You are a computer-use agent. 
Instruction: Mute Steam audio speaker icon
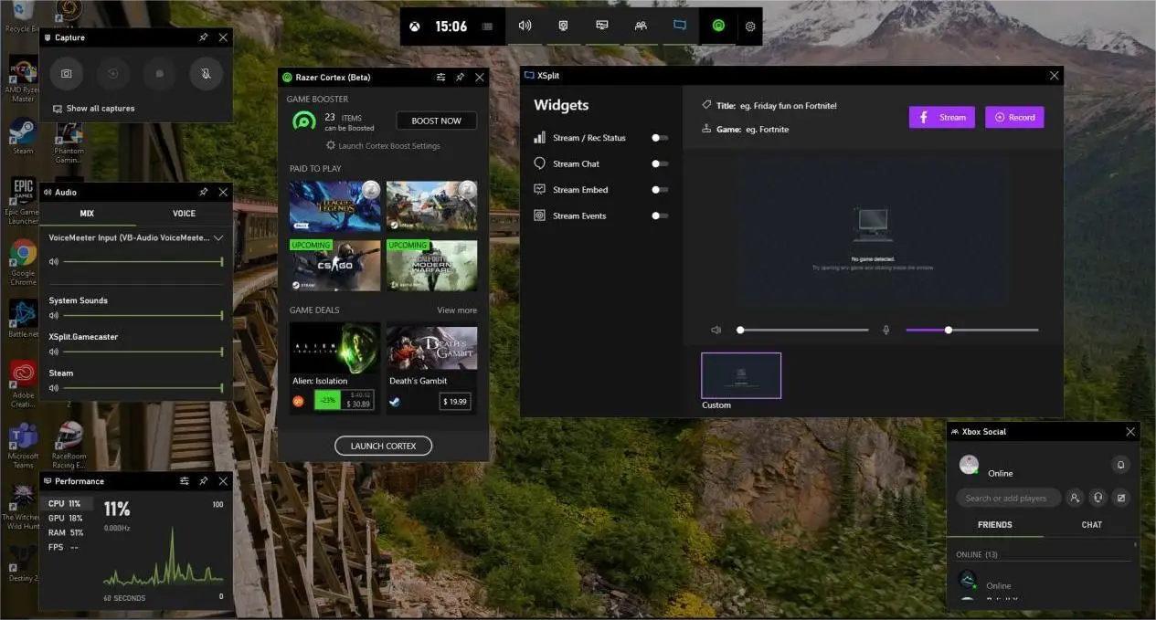54,388
